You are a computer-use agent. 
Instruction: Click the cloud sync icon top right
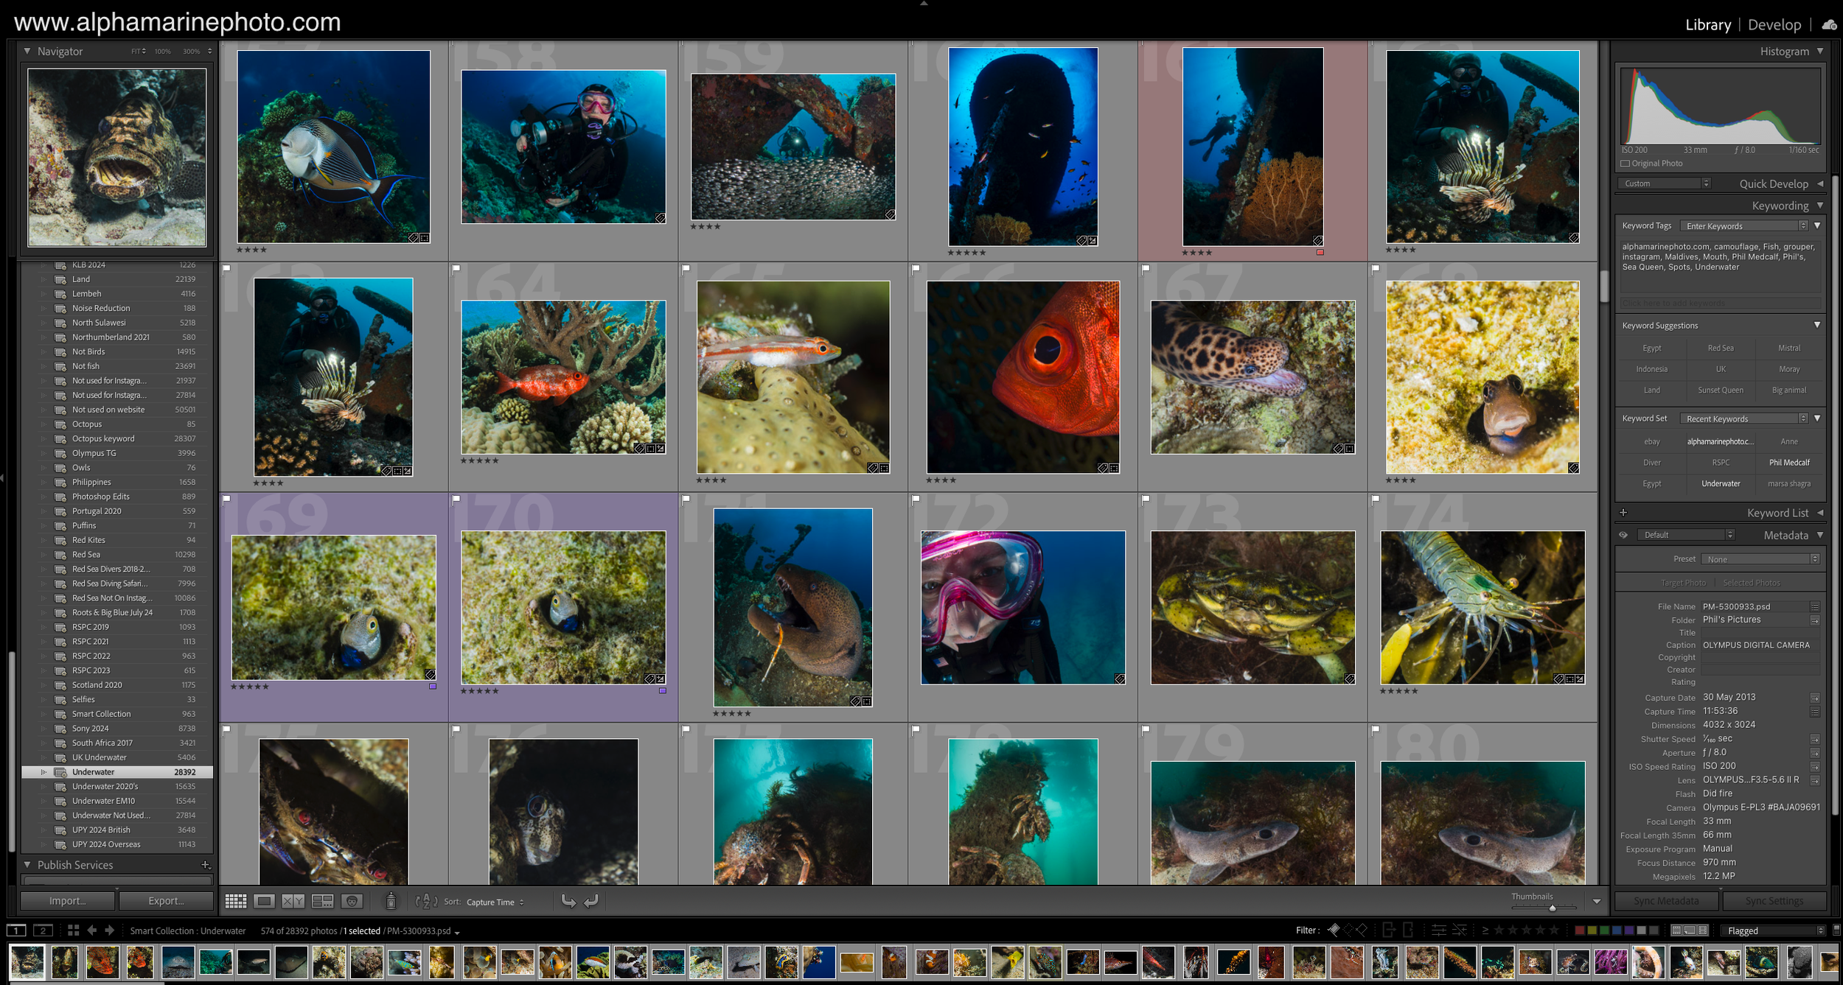coord(1829,24)
